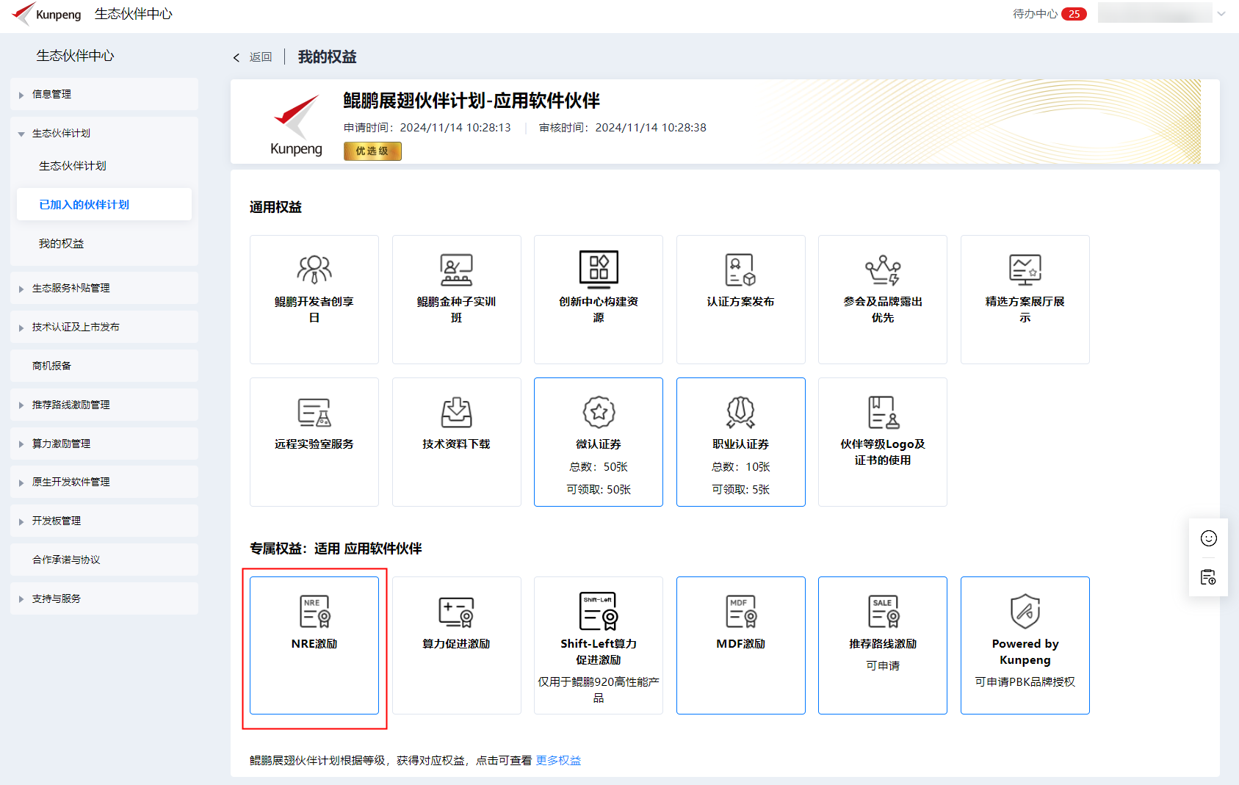Select 参会及品牌露出优先 crown icon
This screenshot has height=785, width=1239.
point(883,269)
